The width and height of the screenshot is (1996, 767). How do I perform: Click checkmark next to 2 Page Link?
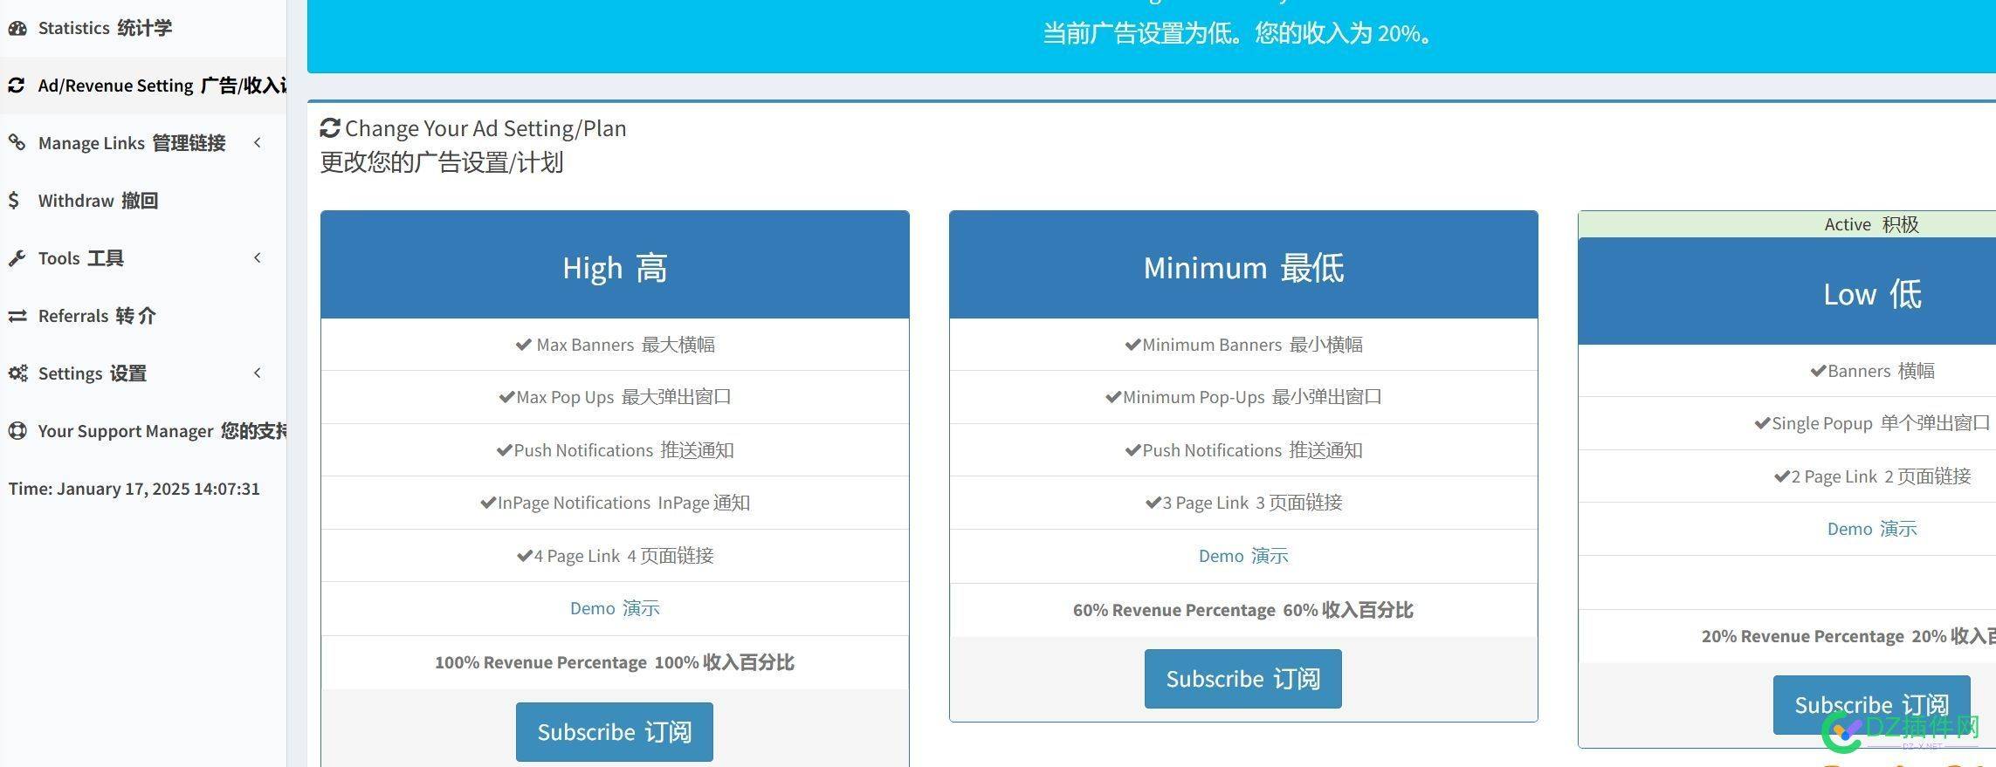click(x=1782, y=476)
